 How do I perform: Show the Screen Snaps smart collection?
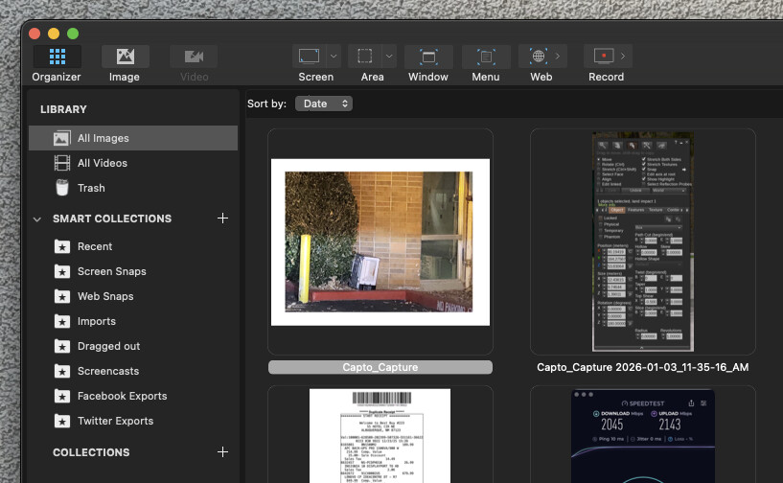click(111, 271)
